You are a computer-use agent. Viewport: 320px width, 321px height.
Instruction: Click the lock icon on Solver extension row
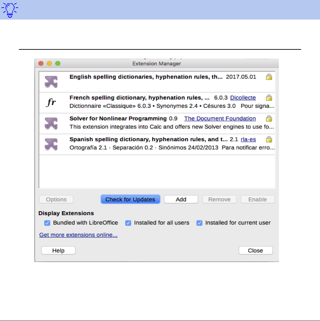[269, 118]
